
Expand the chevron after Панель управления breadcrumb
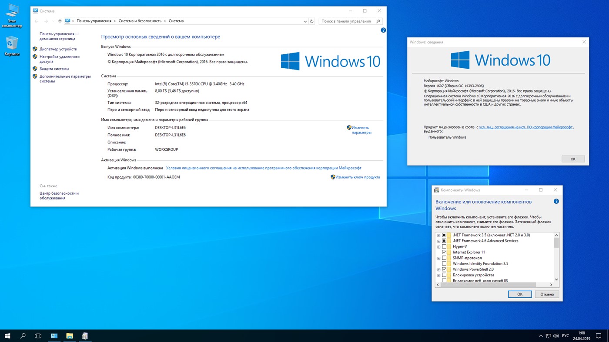115,21
